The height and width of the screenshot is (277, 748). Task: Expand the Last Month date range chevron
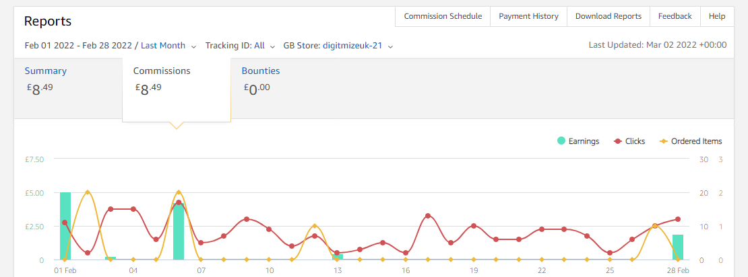[193, 46]
